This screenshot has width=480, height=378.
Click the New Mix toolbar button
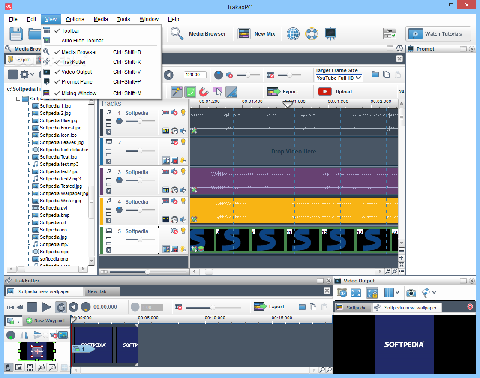point(257,34)
